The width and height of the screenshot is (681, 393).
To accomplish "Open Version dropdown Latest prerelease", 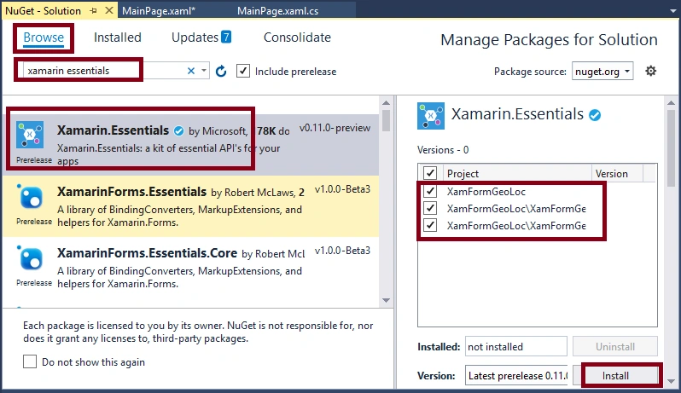I will [x=516, y=376].
